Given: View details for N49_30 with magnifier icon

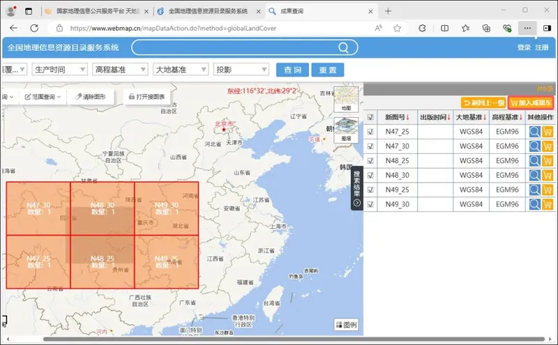Looking at the screenshot, I should [x=534, y=204].
